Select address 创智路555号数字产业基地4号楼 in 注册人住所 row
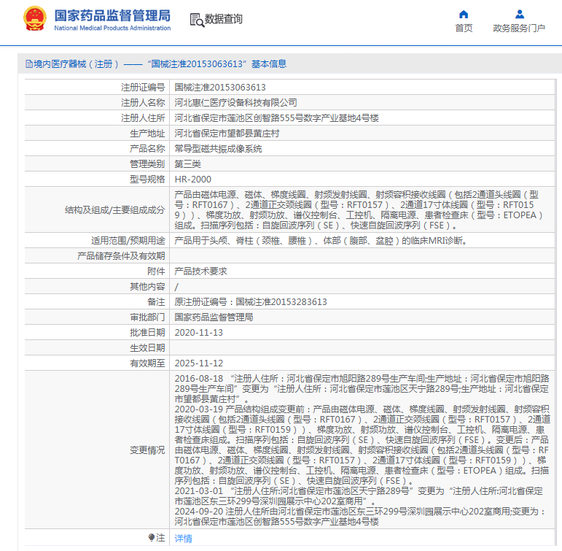Viewport: 562px width, 551px height. (317, 118)
